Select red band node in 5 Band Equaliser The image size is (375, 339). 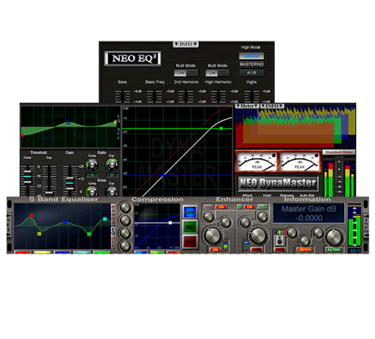click(31, 215)
